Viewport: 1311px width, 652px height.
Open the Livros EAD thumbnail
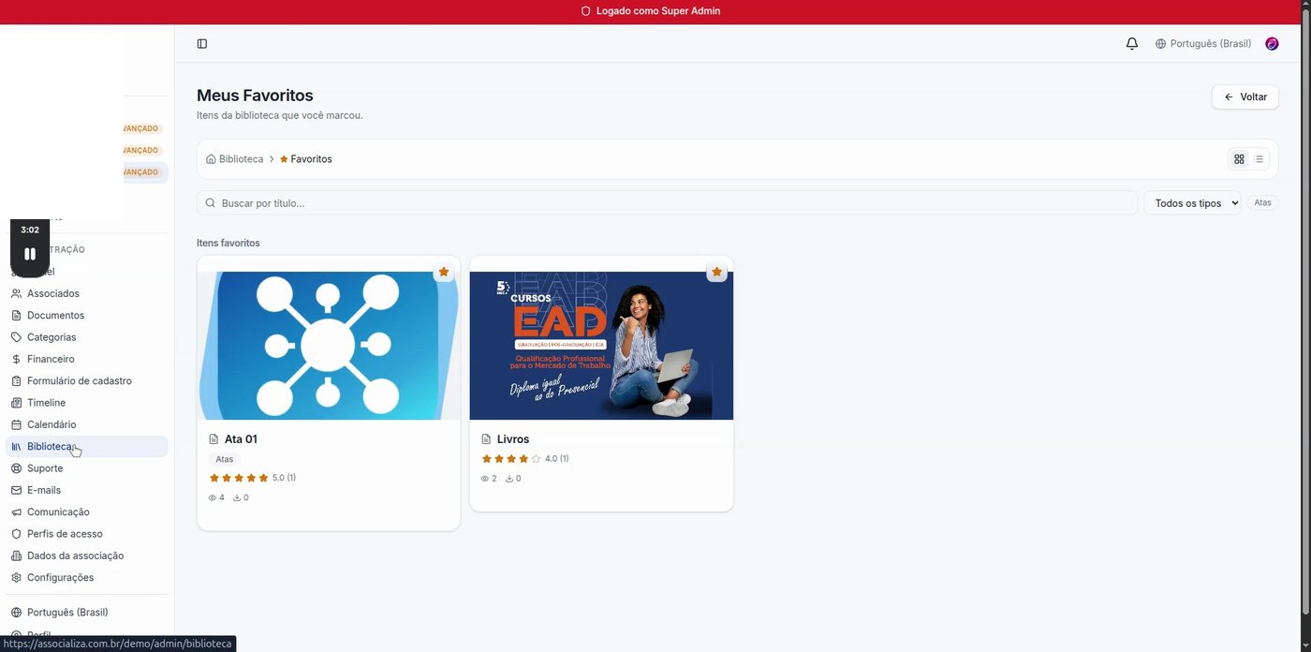click(x=601, y=346)
